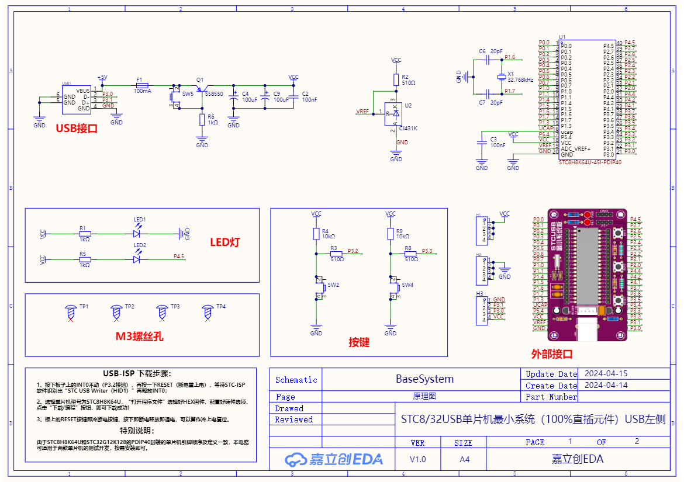The height and width of the screenshot is (482, 684).
Task: Select the TP4 screw hole symbol
Action: [x=208, y=313]
